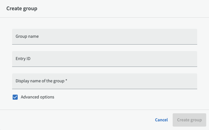Click the Create group dialog title
The image size is (209, 130).
(x=22, y=9)
